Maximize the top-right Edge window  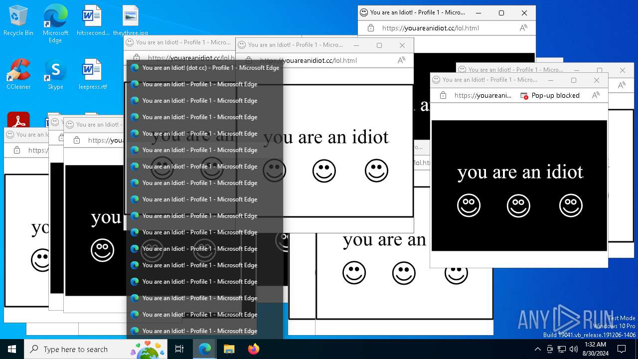(x=501, y=13)
